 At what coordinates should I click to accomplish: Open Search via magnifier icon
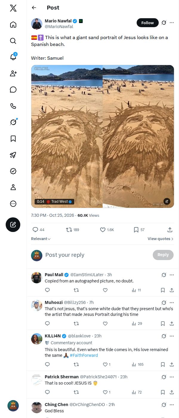click(13, 41)
